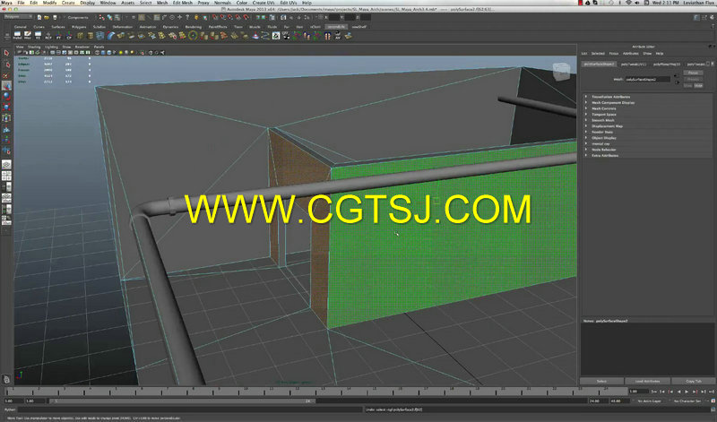Click the Copy Tab button
The width and height of the screenshot is (717, 422).
click(693, 381)
